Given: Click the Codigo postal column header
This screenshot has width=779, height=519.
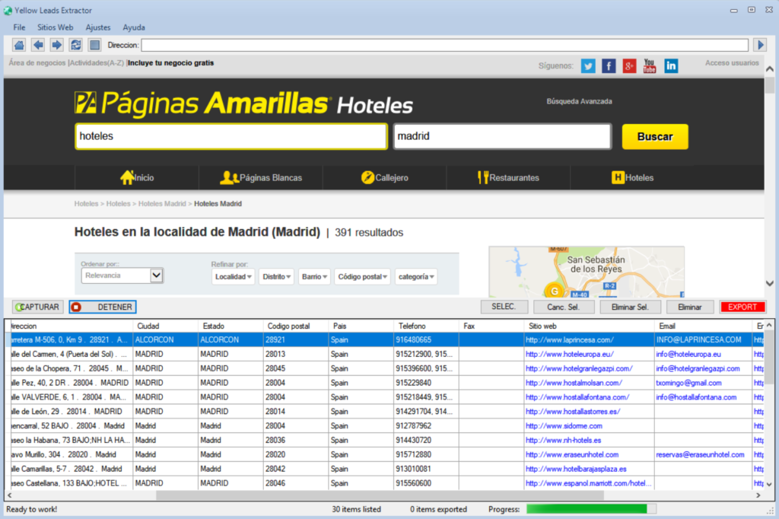Looking at the screenshot, I should [295, 326].
